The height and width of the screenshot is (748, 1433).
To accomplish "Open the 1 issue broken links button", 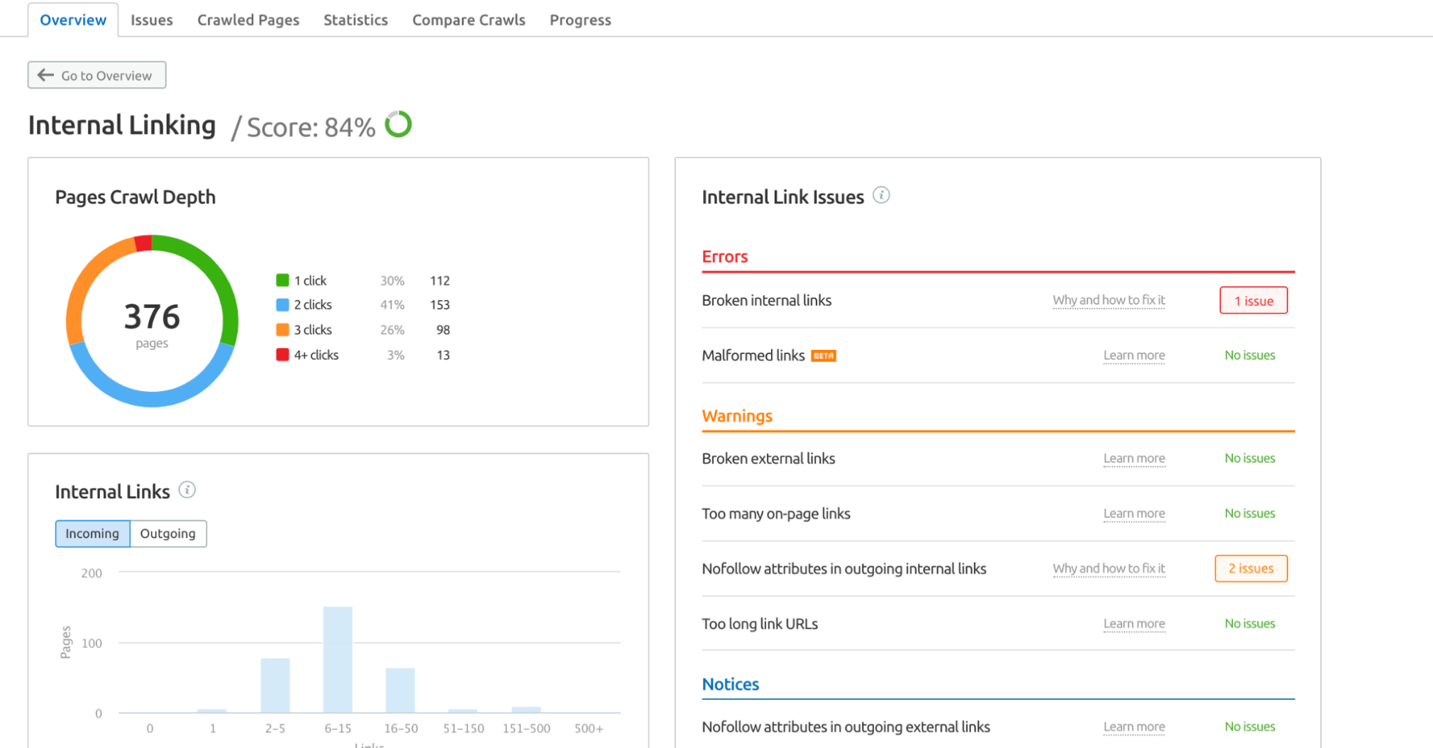I will 1253,301.
